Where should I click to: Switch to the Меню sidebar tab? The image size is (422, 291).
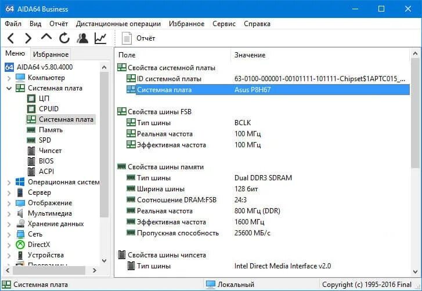tap(15, 53)
